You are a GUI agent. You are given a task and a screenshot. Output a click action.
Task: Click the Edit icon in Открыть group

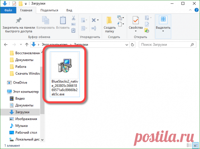point(147,24)
